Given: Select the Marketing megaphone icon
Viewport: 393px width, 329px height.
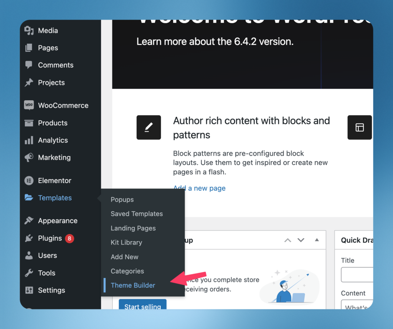Looking at the screenshot, I should coord(29,157).
